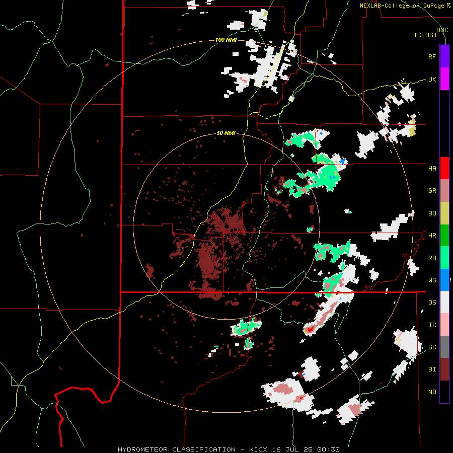Click the blue WS wet snow swatch

[x=444, y=280]
